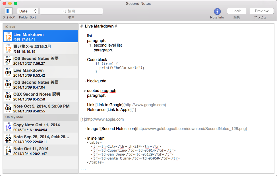Click the misspelled word 'blockquote'
The image size is (277, 176).
tap(97, 81)
